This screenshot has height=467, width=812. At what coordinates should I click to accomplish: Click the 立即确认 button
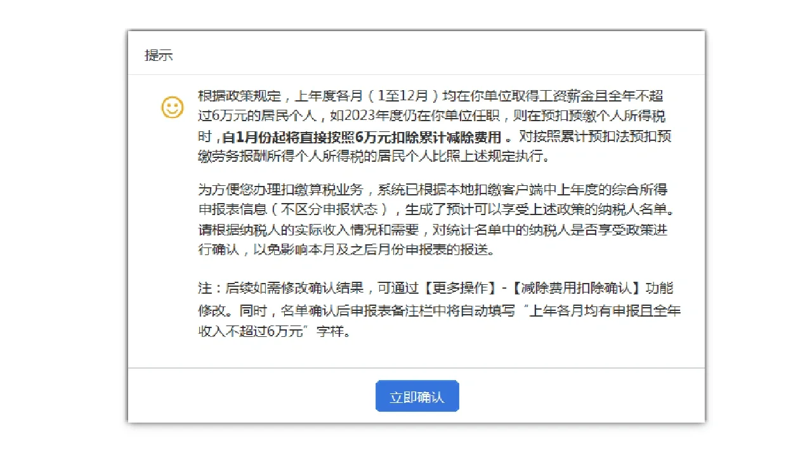(417, 397)
